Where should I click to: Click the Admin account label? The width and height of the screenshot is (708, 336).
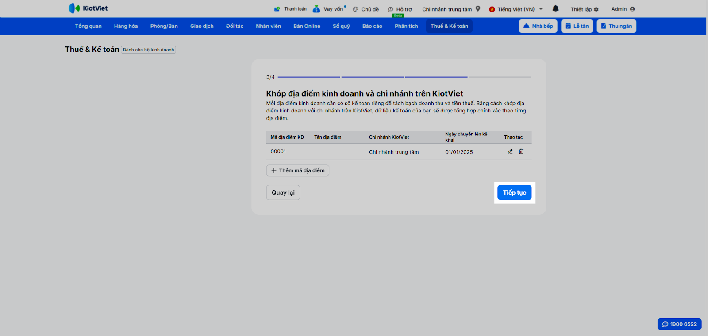coord(619,9)
